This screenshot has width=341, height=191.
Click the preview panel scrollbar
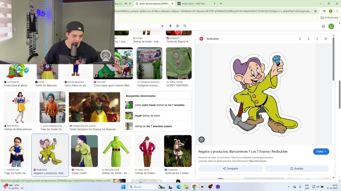point(333,58)
